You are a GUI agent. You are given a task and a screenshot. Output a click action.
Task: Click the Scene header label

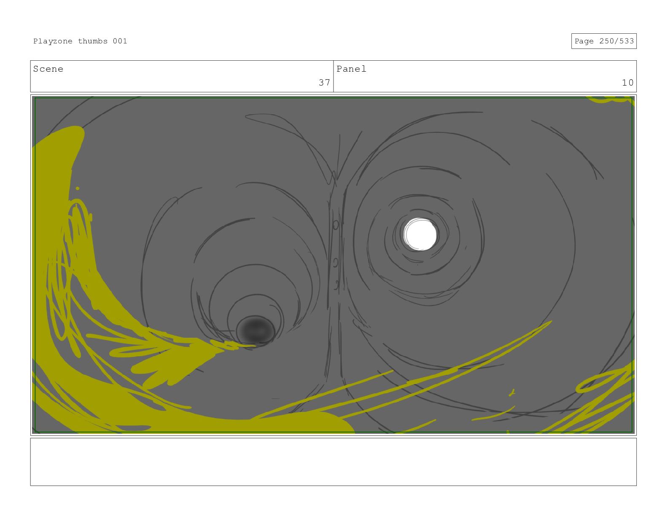[48, 69]
